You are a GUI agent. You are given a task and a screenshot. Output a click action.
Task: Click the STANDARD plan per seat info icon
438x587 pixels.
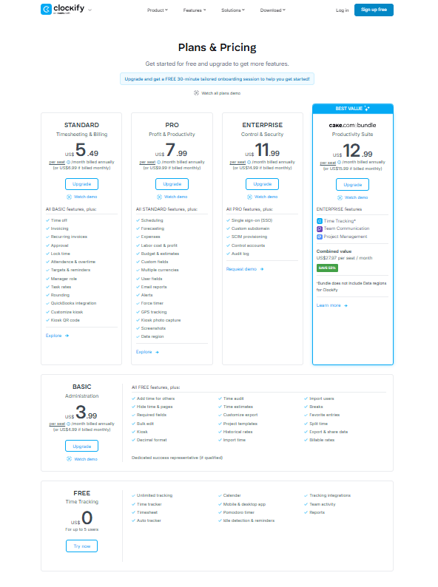pos(69,163)
